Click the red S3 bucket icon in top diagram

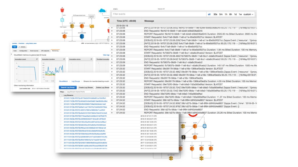[x=62, y=10]
